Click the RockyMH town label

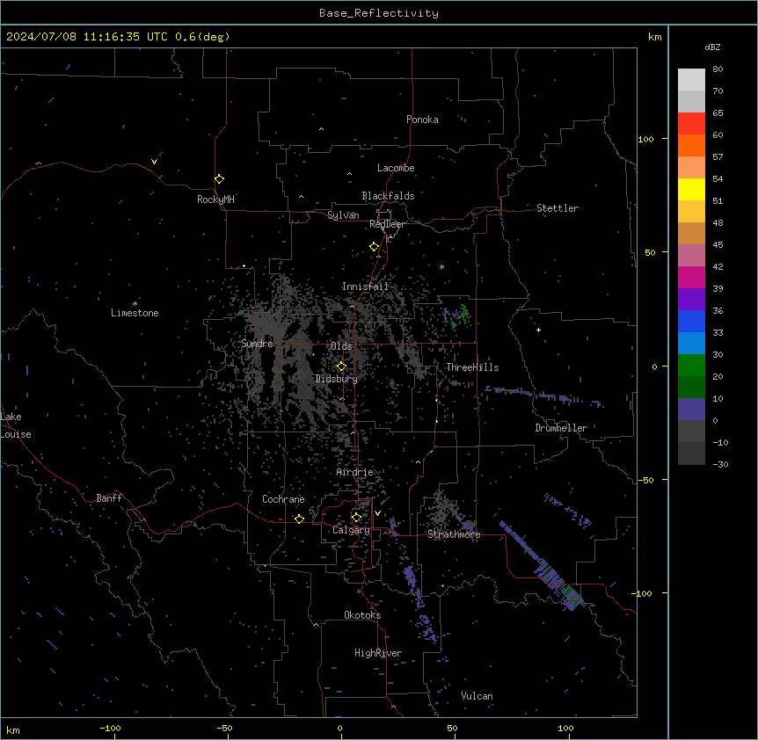pos(215,200)
